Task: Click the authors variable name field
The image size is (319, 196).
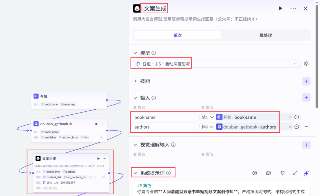Action: click(x=166, y=127)
